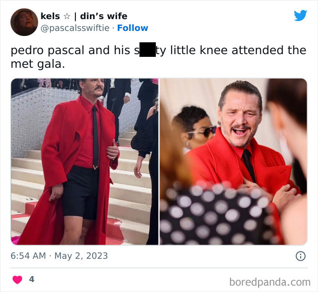Follow the @pascalsswiftie account
Screen dimensions: 318x292
[x=133, y=28]
